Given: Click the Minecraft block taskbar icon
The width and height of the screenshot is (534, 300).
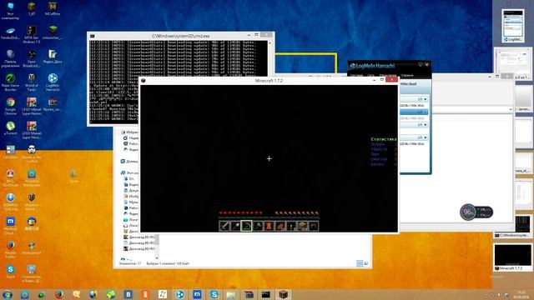Looking at the screenshot, I should click(283, 294).
